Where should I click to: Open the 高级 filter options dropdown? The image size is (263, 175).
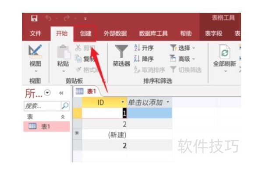182,59
